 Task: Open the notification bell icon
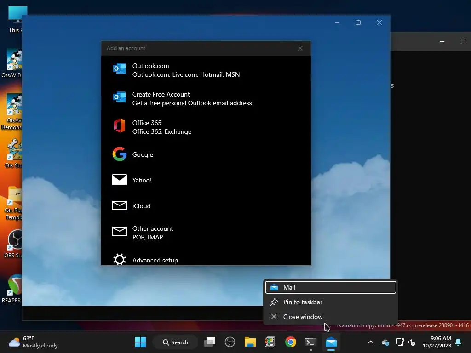[x=459, y=342]
